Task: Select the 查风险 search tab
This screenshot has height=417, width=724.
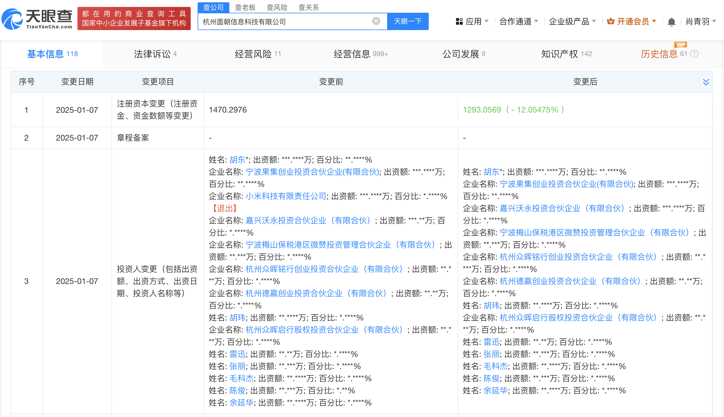Action: 277,7
